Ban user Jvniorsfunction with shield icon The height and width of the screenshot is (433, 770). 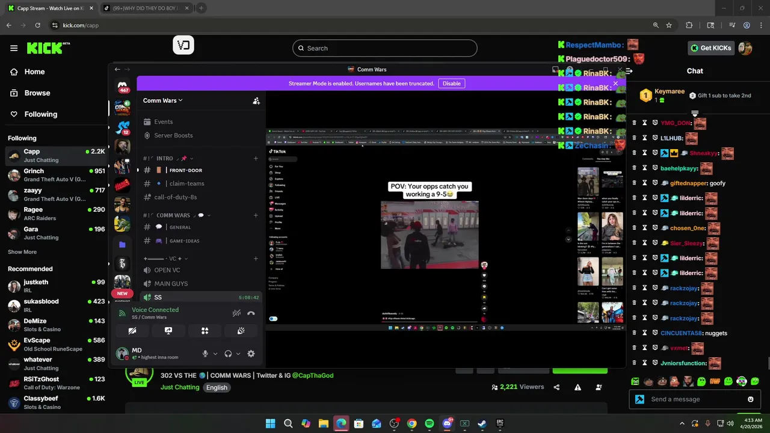click(x=655, y=363)
